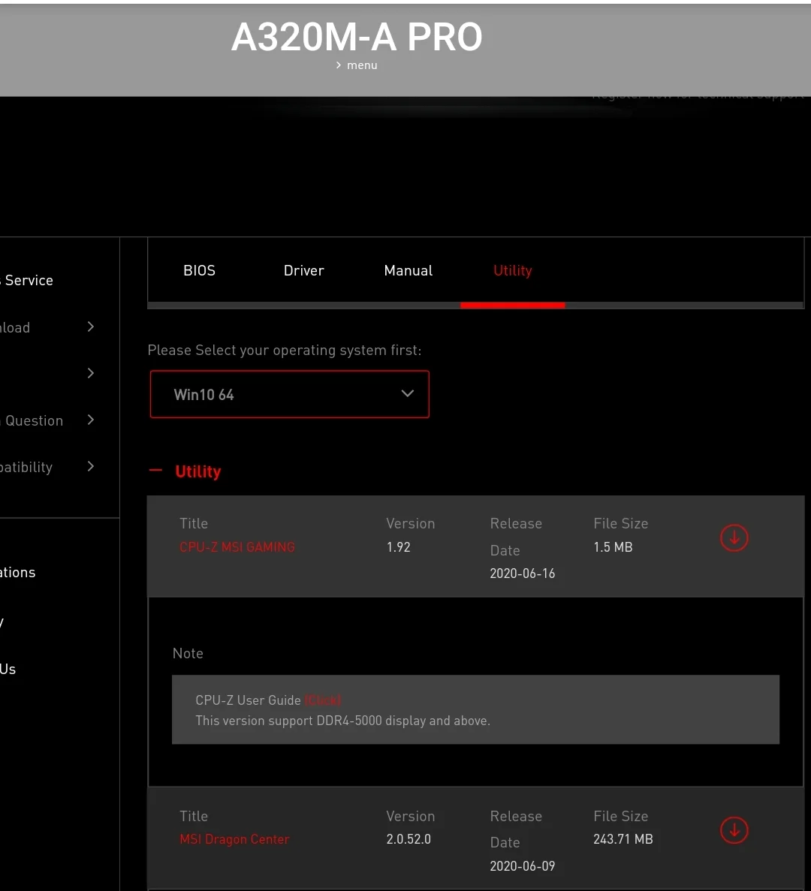Click the Service item in the sidebar
This screenshot has width=811, height=891.
(x=29, y=280)
